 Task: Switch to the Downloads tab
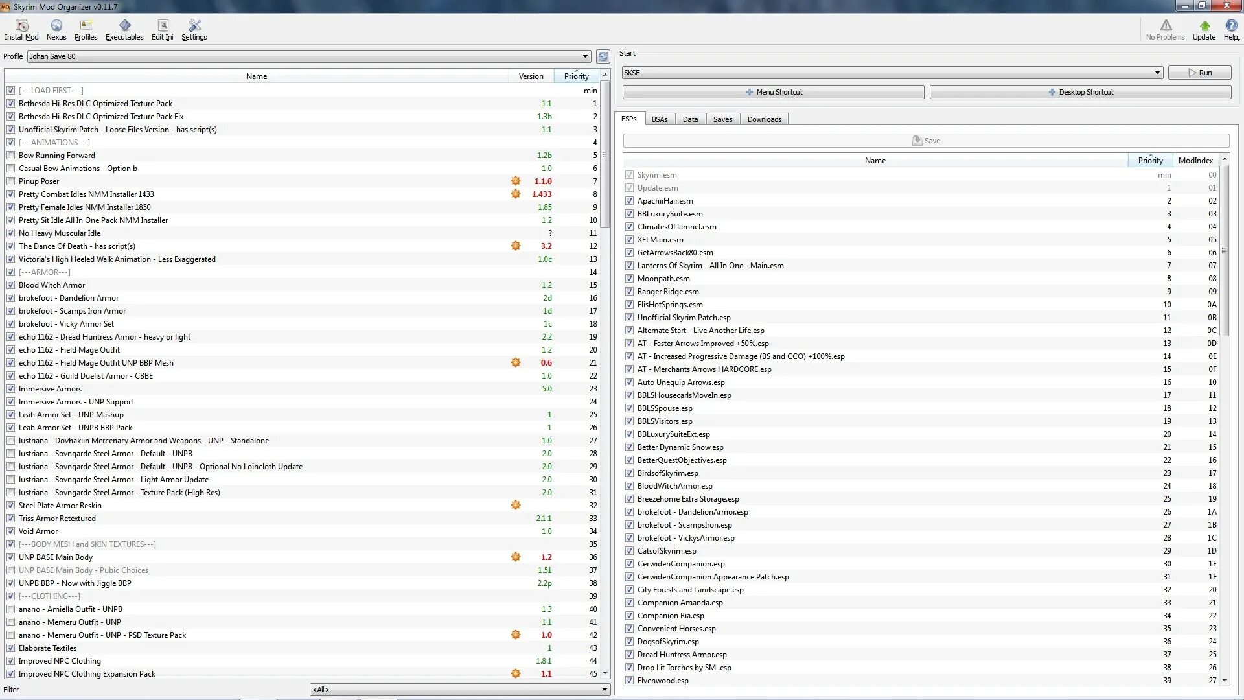coord(765,119)
